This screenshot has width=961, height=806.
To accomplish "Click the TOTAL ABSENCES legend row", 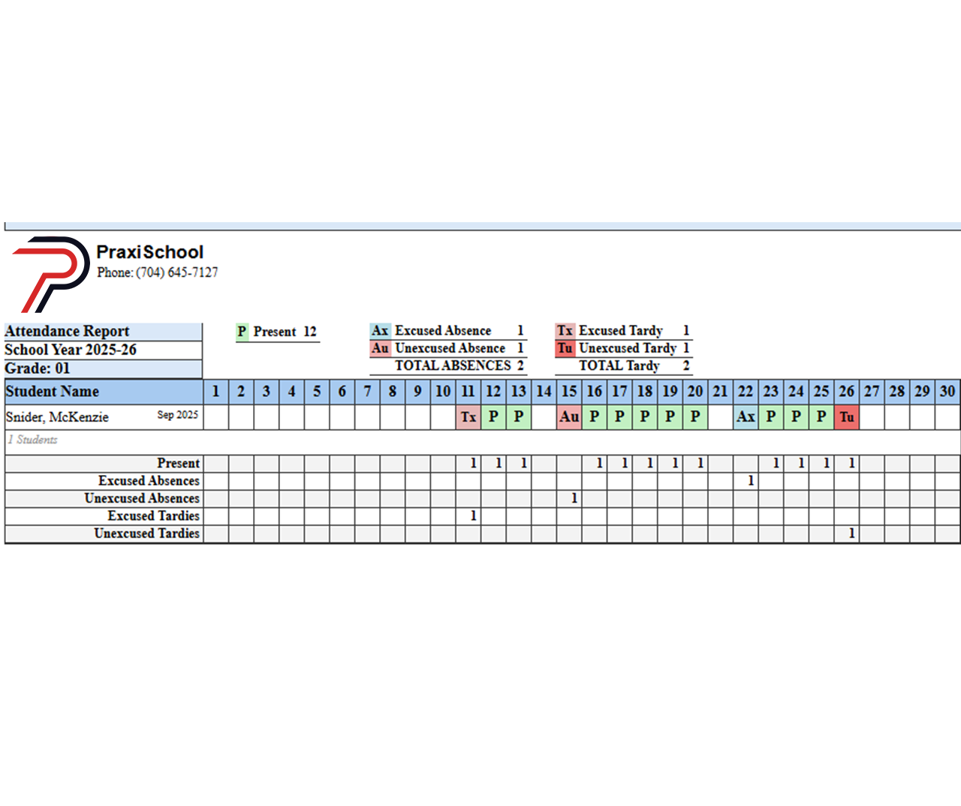I will 453,365.
